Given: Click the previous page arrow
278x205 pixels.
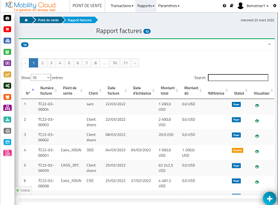Looking at the screenshot, I should coord(25,63).
